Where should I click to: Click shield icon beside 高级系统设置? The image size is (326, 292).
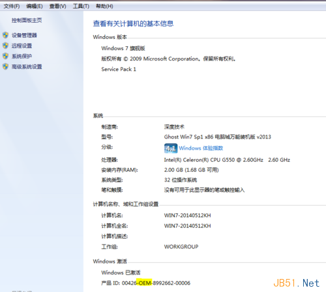click(5, 66)
